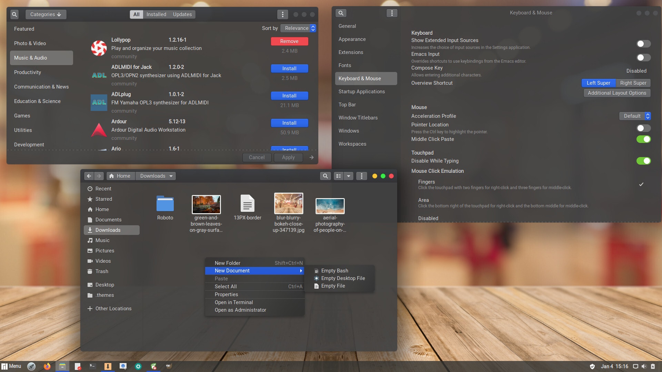Expand Acceleration Profile Default dropdown
662x372 pixels.
[x=635, y=116]
